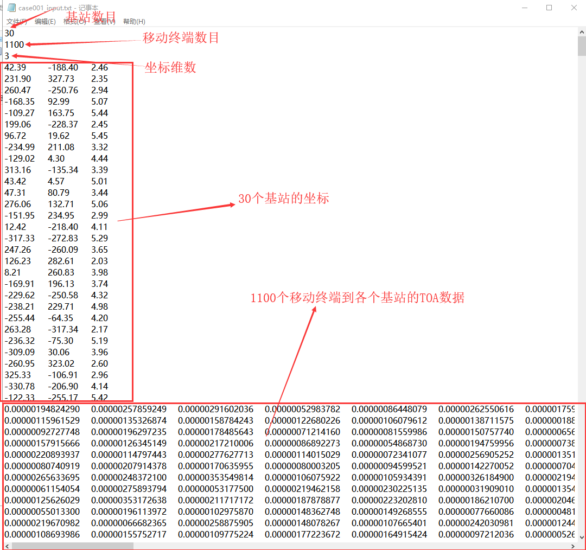
Task: Click the Notepad file icon in title bar
Action: pos(11,8)
